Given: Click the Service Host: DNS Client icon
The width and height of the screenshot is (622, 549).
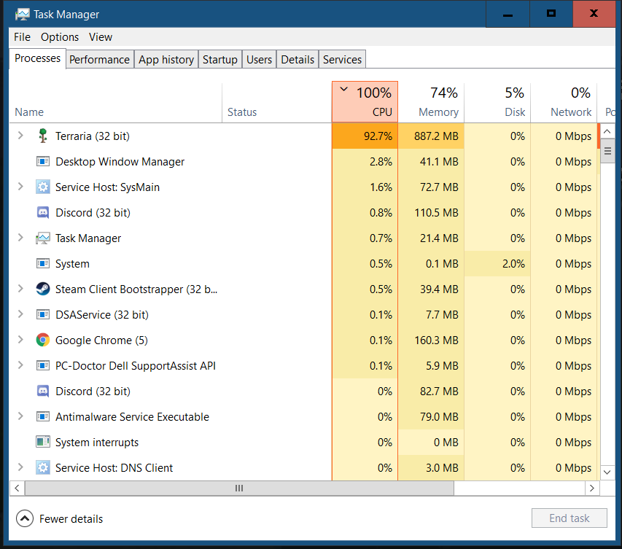Looking at the screenshot, I should point(43,467).
